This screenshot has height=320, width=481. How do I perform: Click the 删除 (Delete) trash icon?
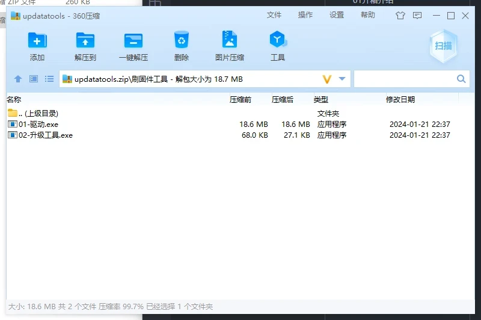click(x=182, y=40)
